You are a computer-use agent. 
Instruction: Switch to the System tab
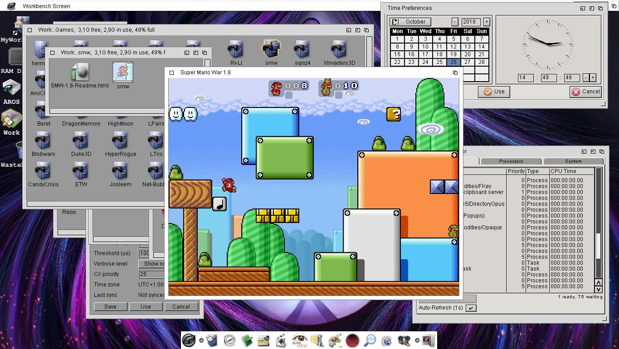[573, 161]
